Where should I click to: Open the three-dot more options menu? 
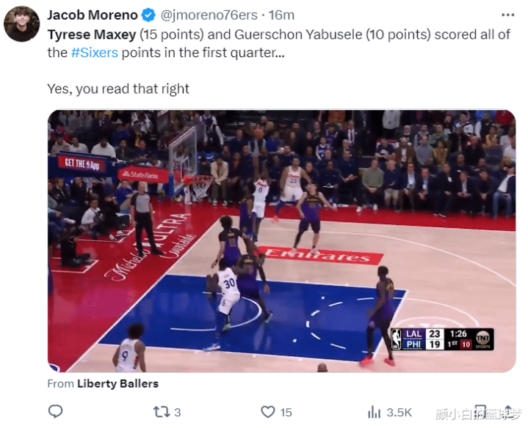507,15
